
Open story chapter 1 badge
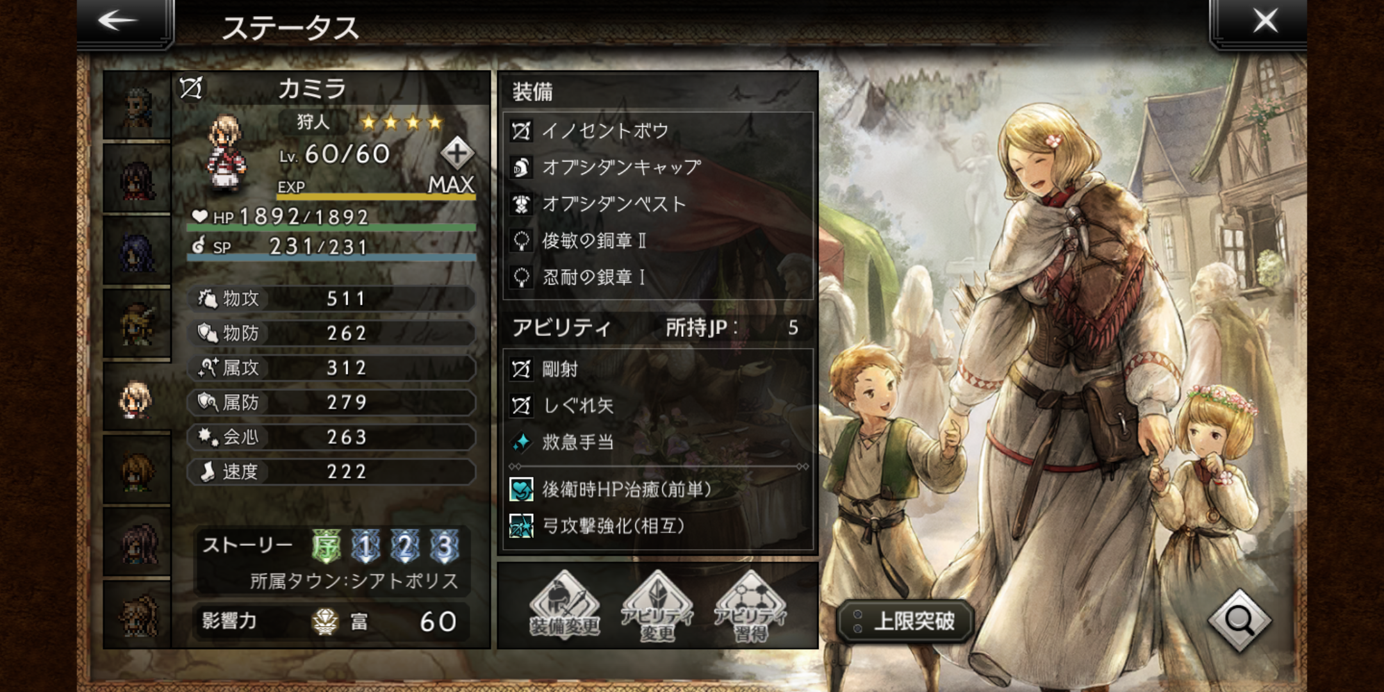(365, 546)
